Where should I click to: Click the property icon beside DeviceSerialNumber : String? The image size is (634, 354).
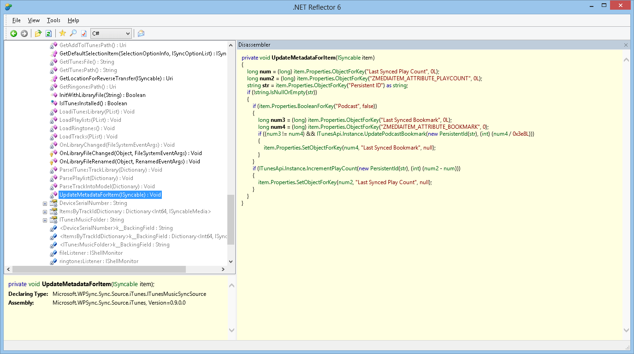click(x=53, y=203)
